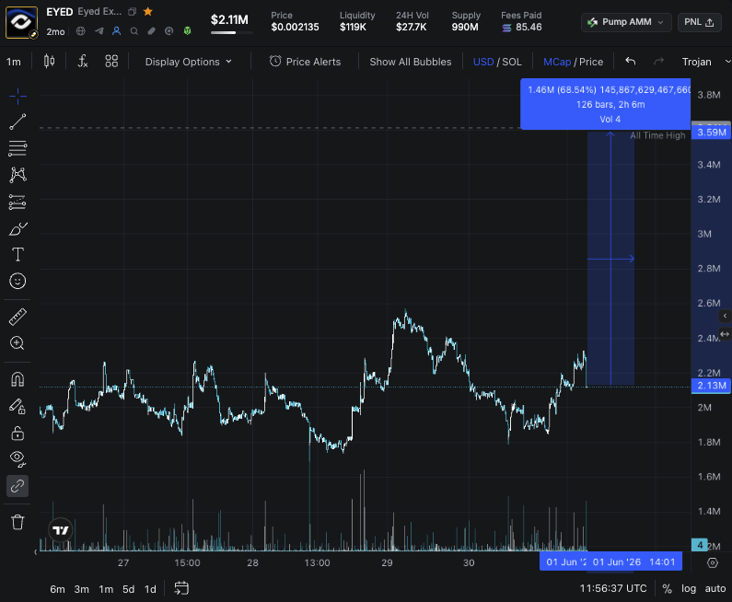
Task: Open the candlestick chart type selector
Action: coord(49,61)
